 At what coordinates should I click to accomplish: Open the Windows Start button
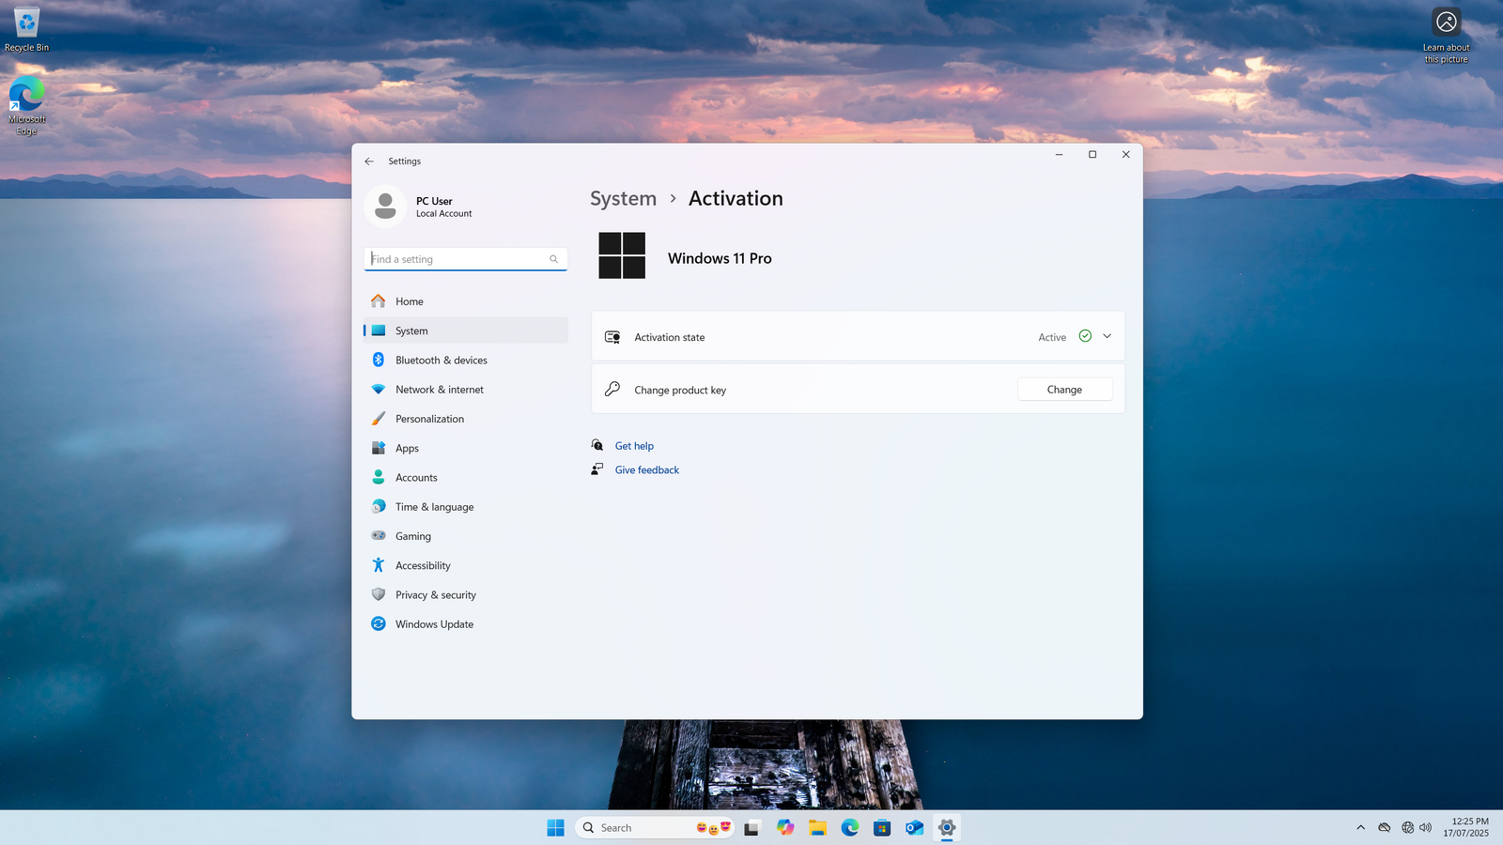point(556,827)
